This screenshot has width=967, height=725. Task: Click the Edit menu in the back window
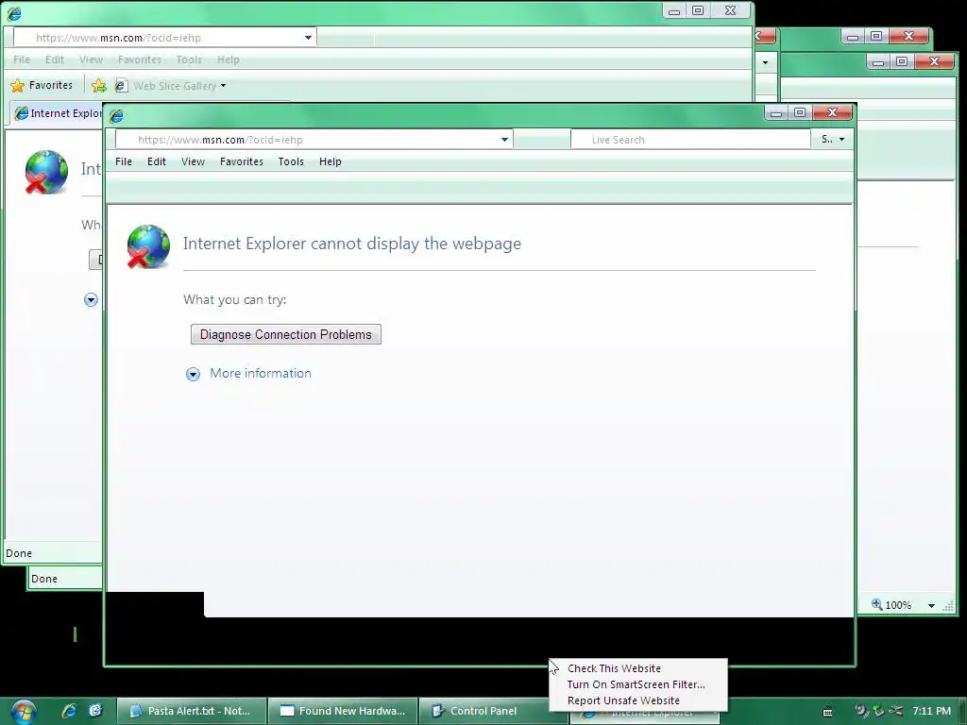tap(54, 59)
